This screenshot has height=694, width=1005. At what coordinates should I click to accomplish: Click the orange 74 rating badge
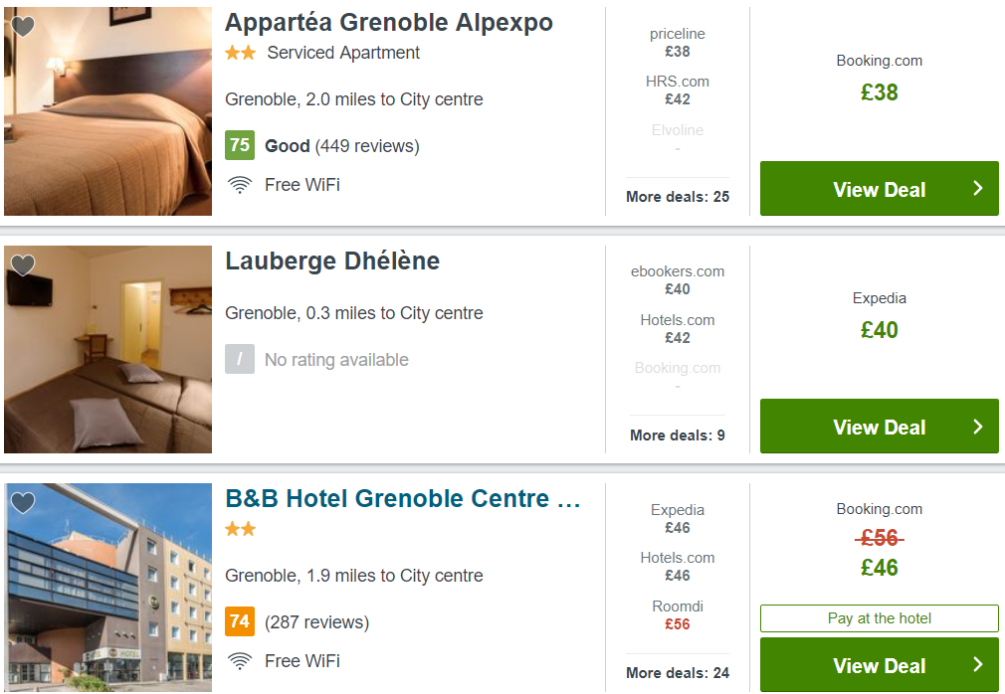240,622
